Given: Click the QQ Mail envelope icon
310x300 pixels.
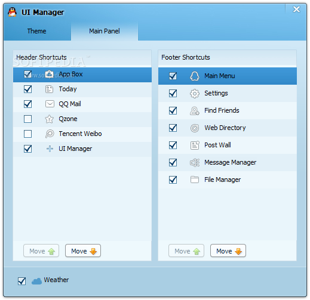Looking at the screenshot, I should tap(50, 104).
